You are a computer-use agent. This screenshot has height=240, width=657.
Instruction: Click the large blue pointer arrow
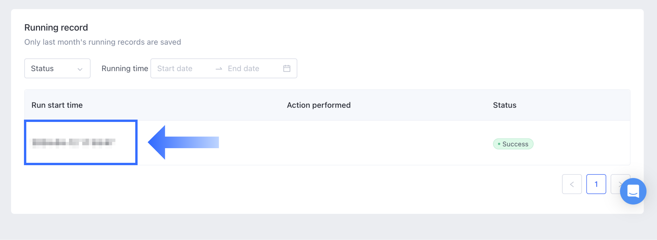click(x=183, y=143)
